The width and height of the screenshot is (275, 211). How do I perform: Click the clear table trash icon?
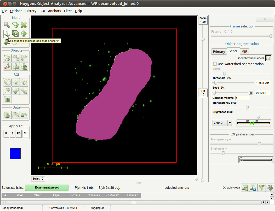tap(245, 187)
